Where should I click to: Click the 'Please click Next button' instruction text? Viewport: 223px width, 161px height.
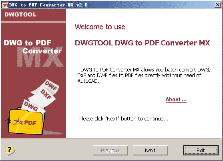pyautogui.click(x=124, y=119)
